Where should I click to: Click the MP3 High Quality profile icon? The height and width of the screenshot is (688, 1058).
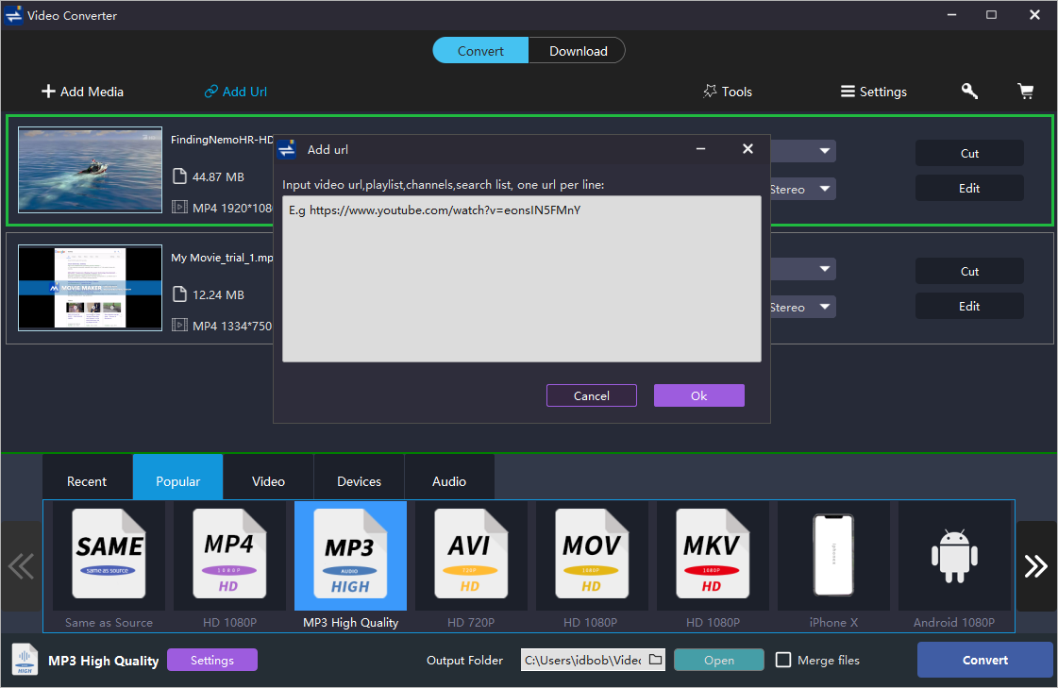(x=25, y=660)
